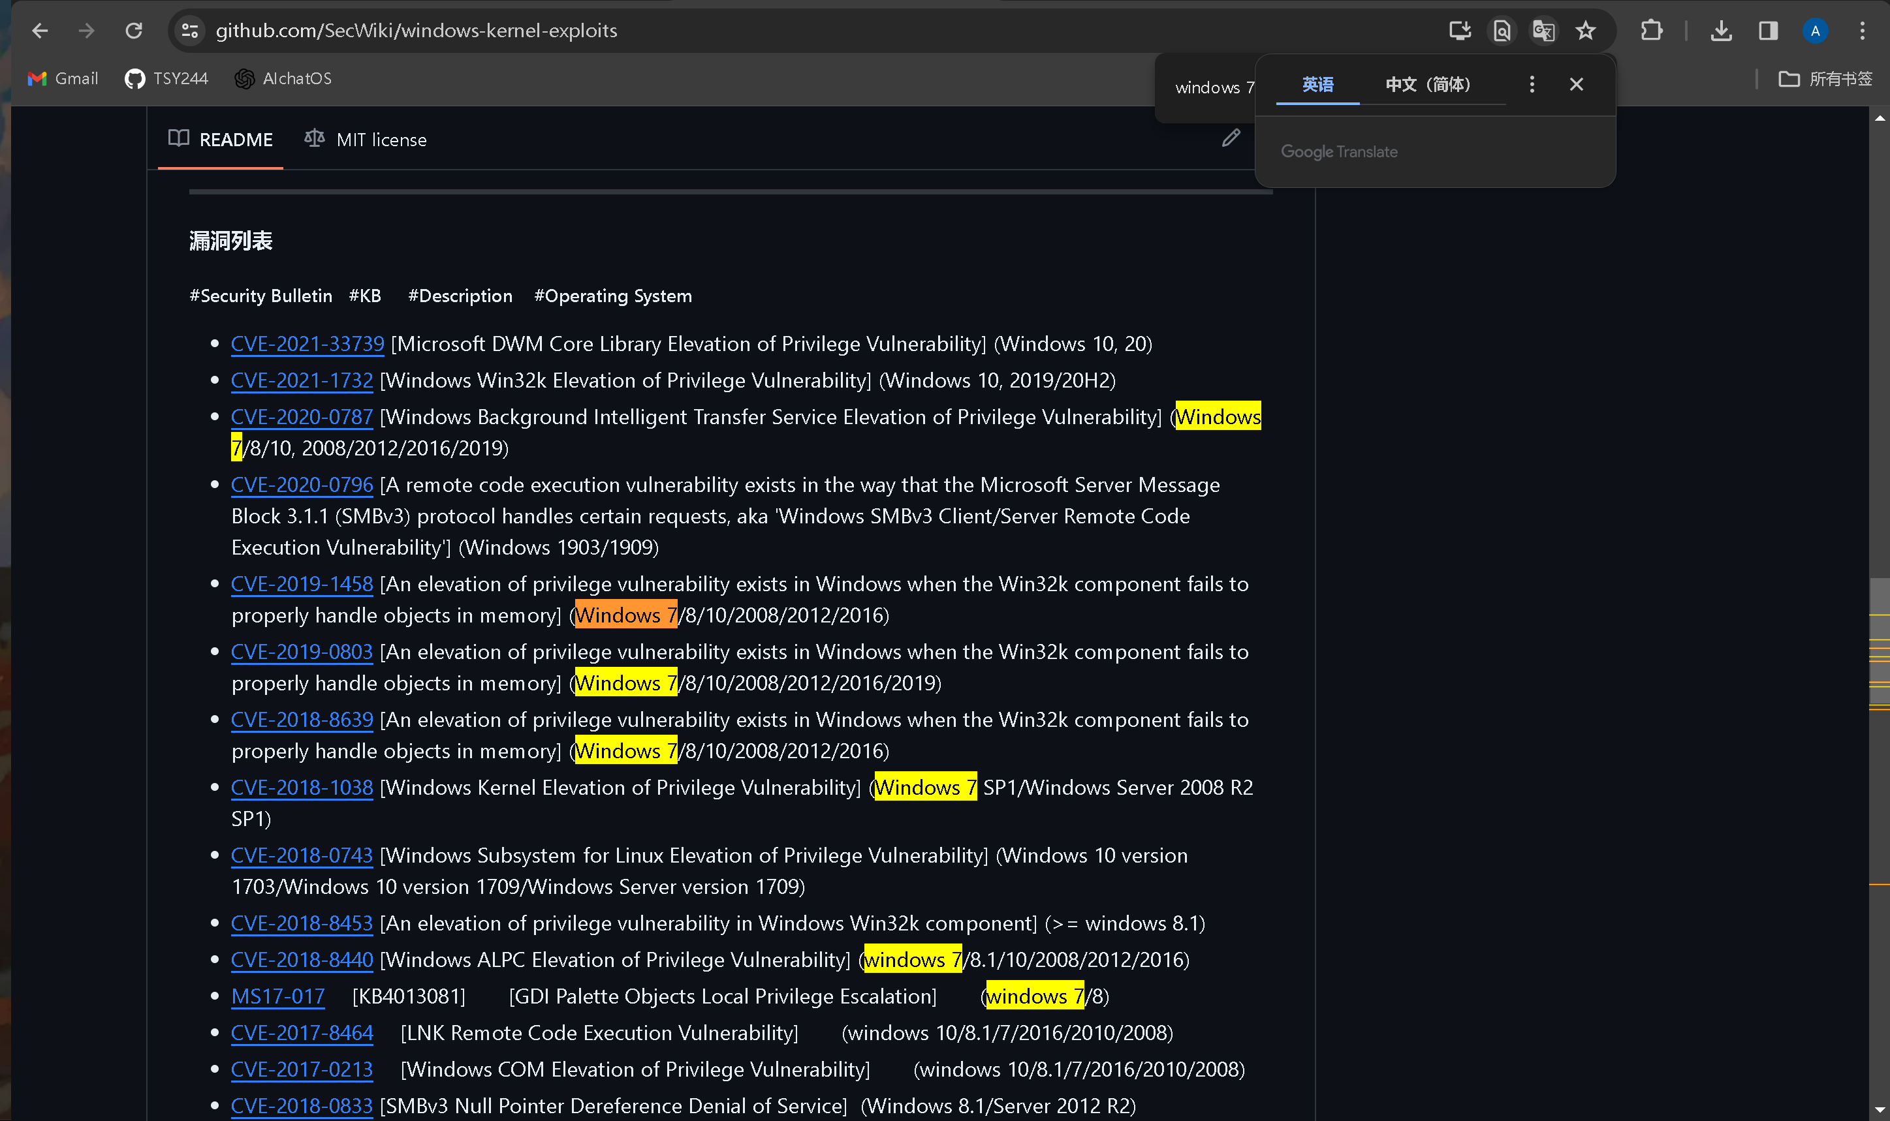Close the Google Translate popup
This screenshot has width=1890, height=1121.
pos(1575,84)
